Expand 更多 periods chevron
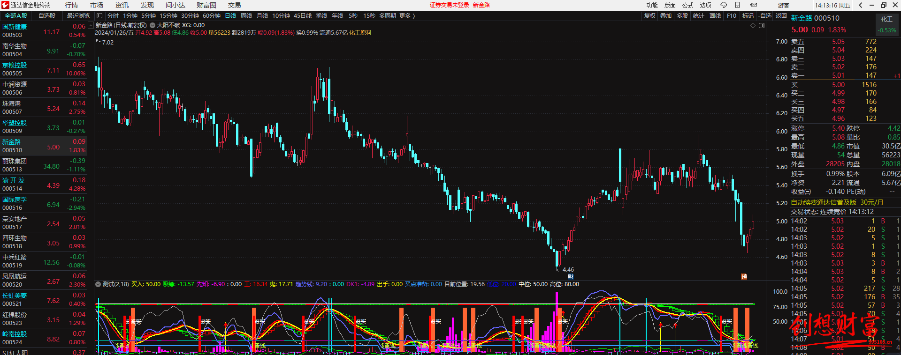 (413, 16)
